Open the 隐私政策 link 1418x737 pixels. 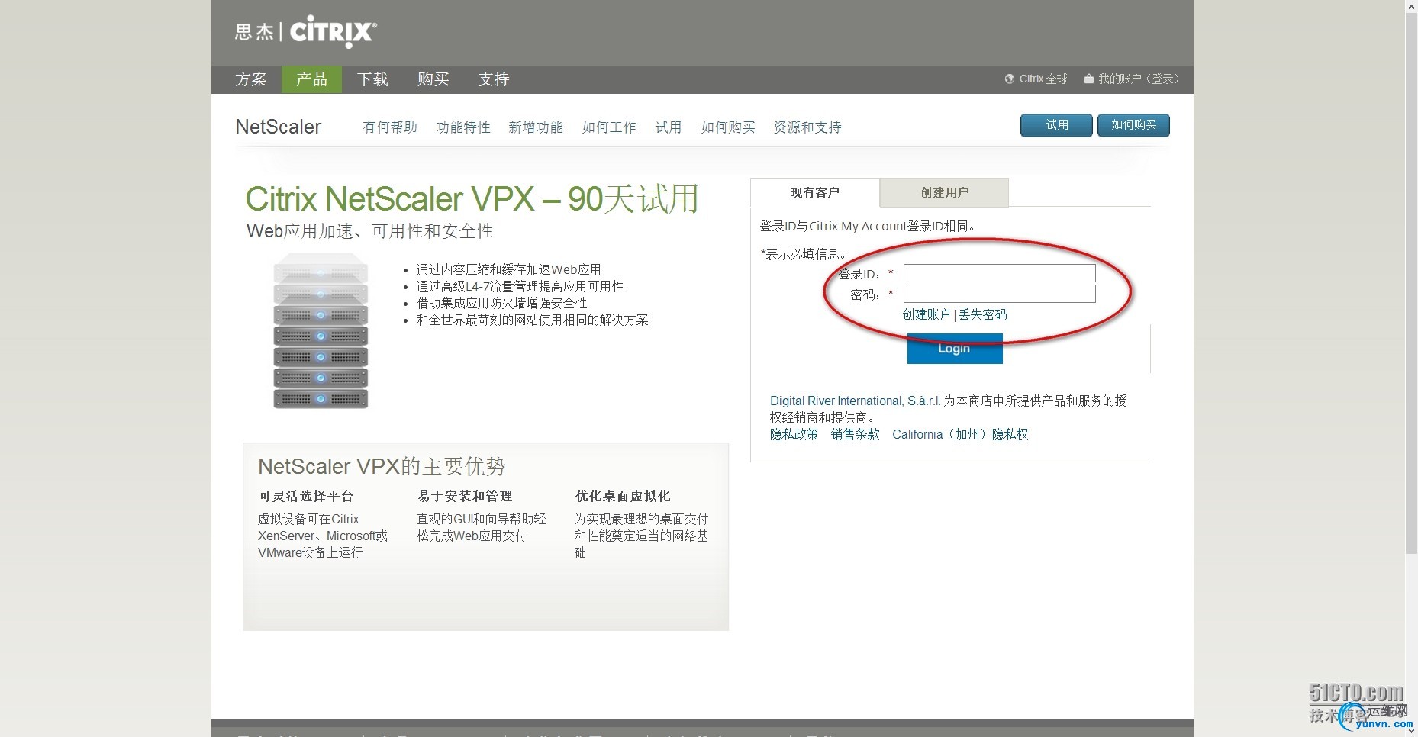[794, 434]
